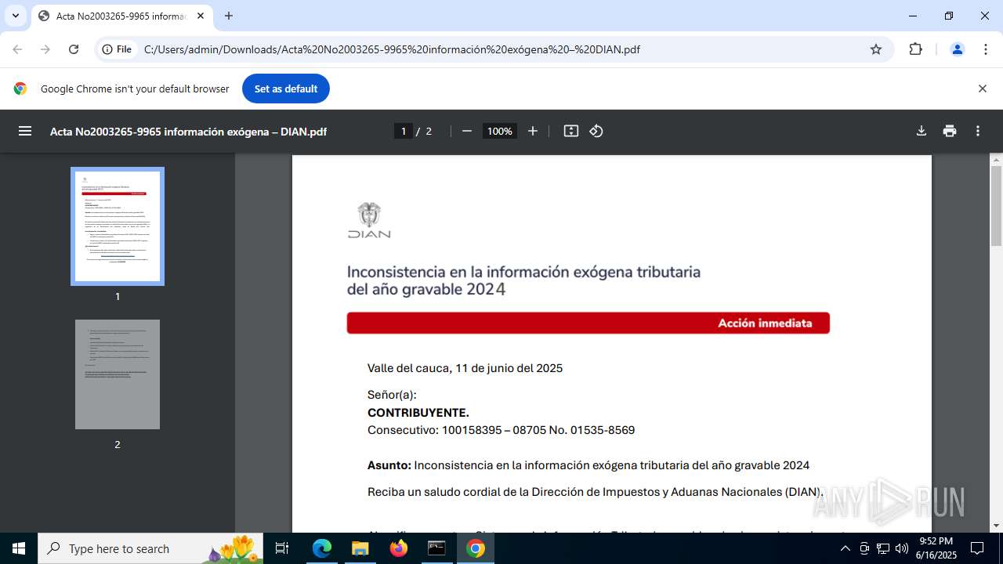Image resolution: width=1003 pixels, height=564 pixels.
Task: Open the tab search dropdown arrow
Action: 15,16
